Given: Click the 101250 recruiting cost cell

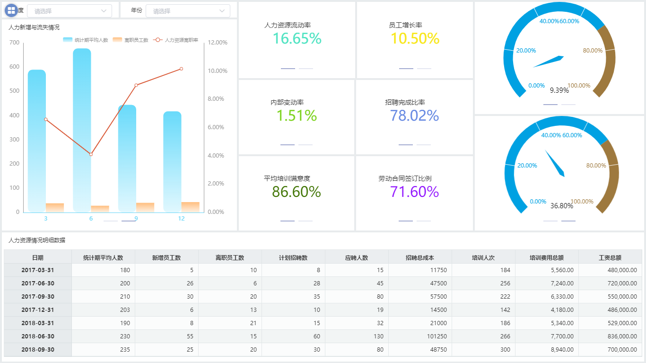Looking at the screenshot, I should 420,336.
